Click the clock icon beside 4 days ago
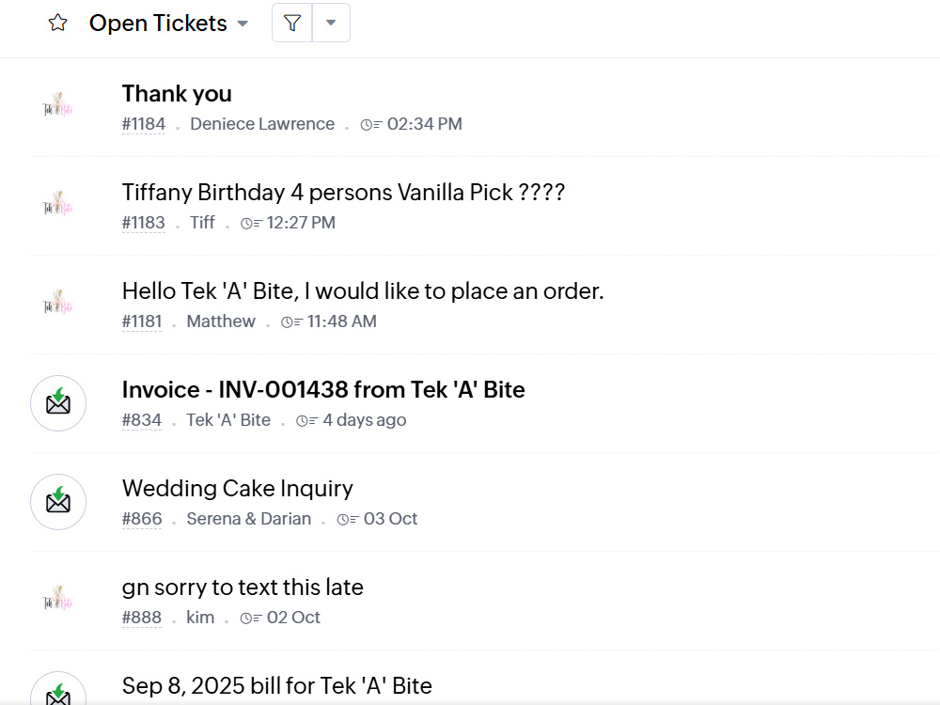940x705 pixels. click(306, 421)
